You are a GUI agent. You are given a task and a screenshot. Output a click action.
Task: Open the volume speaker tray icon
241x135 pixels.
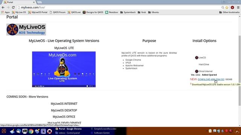[x=218, y=131]
